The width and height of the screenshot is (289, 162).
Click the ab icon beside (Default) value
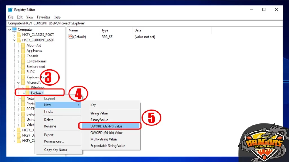(70, 37)
